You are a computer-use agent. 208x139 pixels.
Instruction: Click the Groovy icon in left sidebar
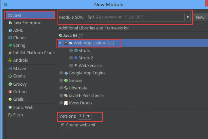(10, 84)
